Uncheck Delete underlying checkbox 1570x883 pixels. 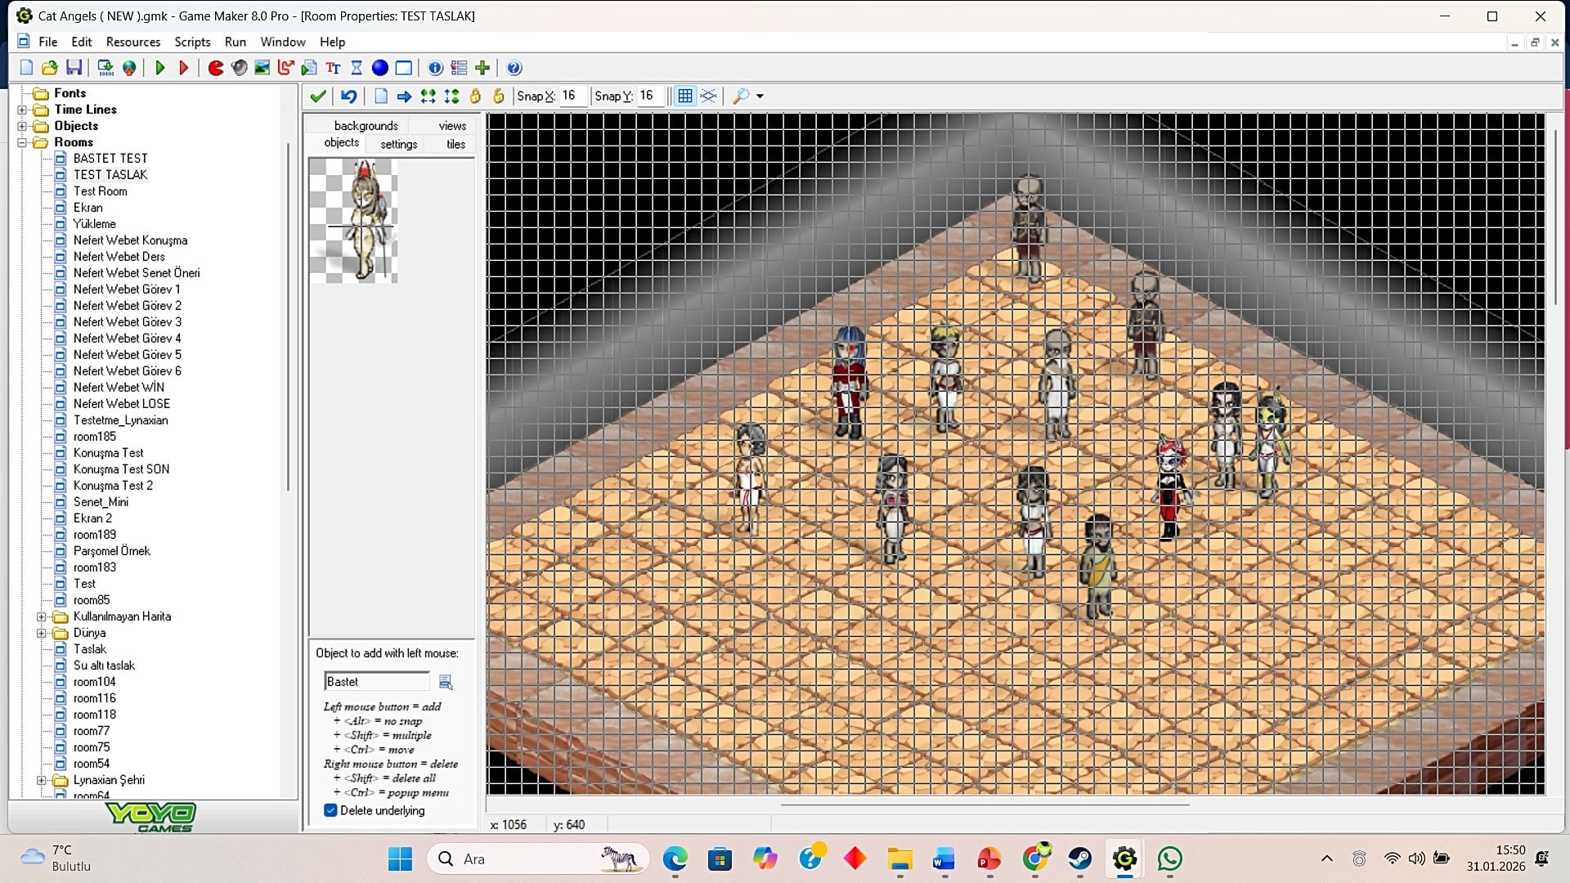pyautogui.click(x=330, y=810)
